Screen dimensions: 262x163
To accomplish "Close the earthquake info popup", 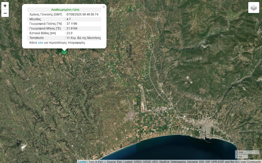I will pos(104,7).
